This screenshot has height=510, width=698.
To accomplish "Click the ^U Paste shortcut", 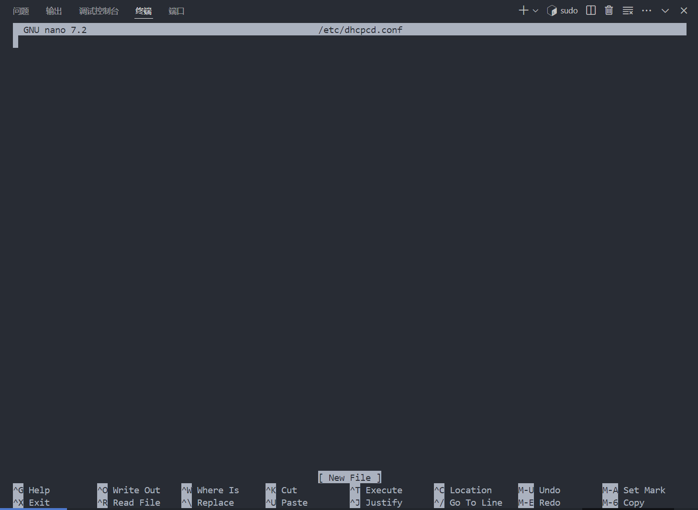I will click(x=287, y=502).
